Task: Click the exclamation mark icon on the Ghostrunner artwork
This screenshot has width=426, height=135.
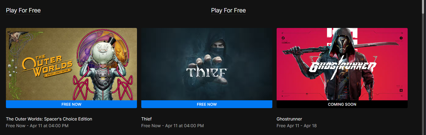Action: [401, 38]
